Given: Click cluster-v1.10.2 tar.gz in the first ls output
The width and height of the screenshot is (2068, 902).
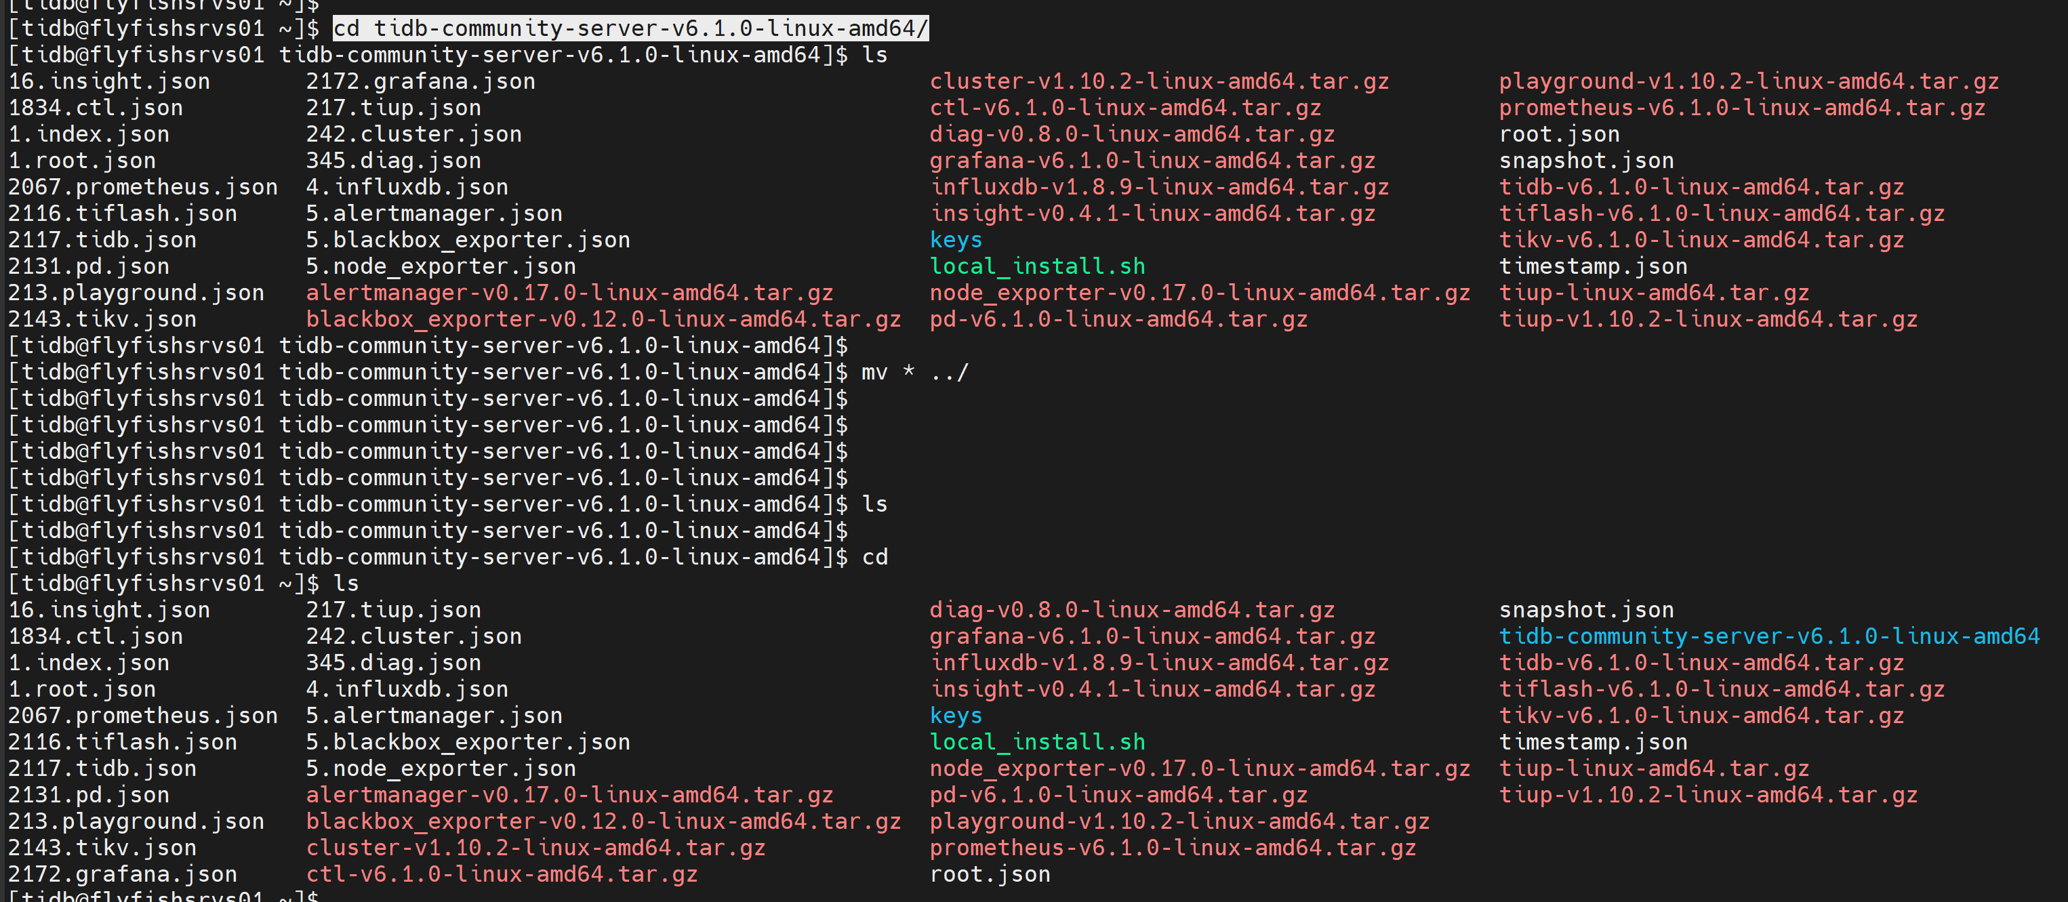Looking at the screenshot, I should tap(1159, 82).
